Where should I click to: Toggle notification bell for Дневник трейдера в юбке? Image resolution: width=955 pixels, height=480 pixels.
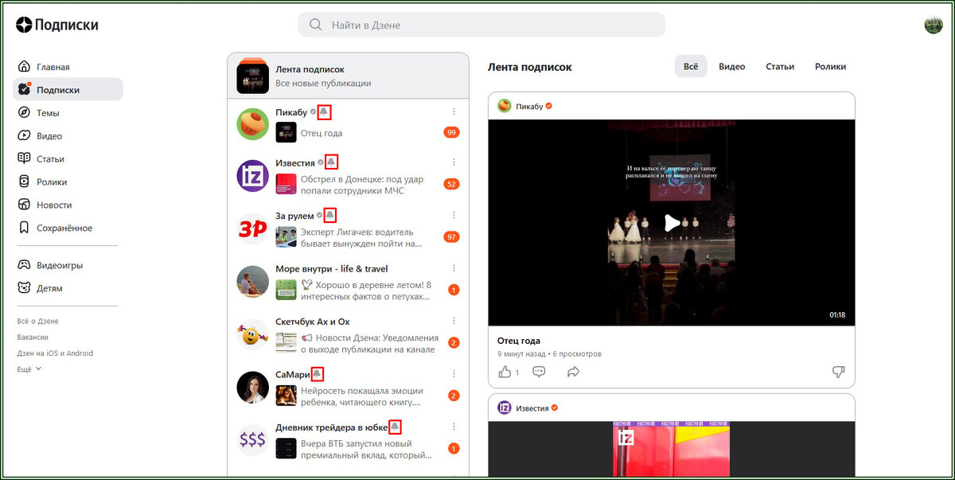(x=395, y=427)
